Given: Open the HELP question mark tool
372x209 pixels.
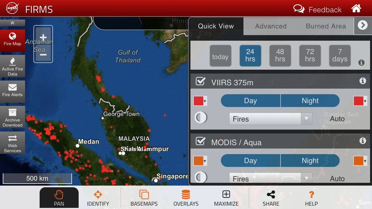Looking at the screenshot, I should (x=311, y=198).
